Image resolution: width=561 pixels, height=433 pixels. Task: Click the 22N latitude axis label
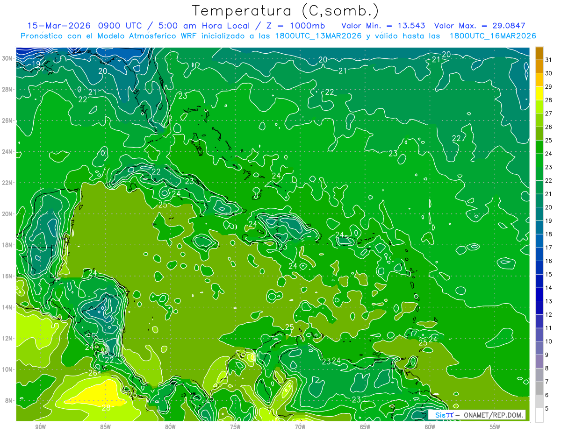tap(7, 183)
